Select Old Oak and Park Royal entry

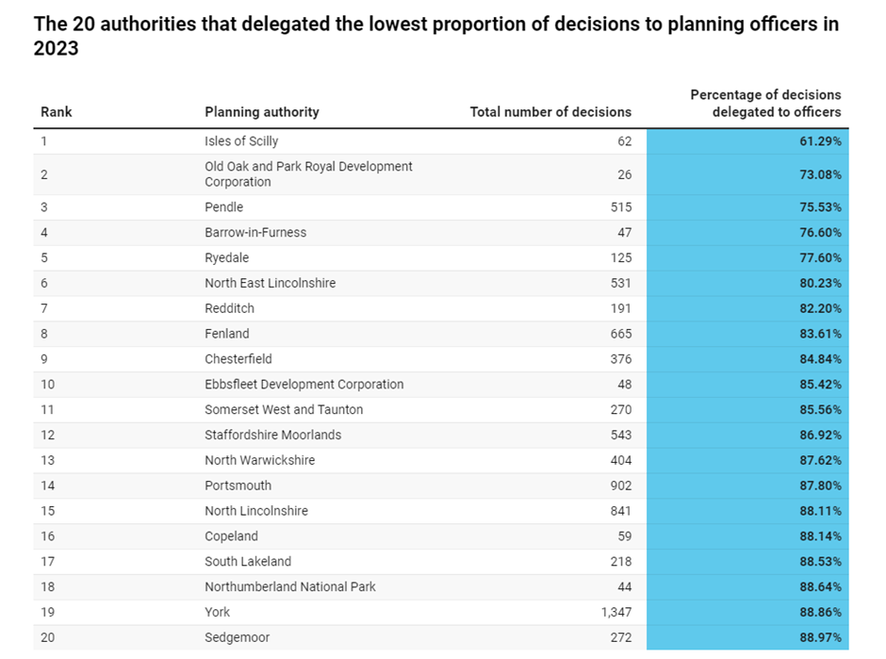[308, 173]
